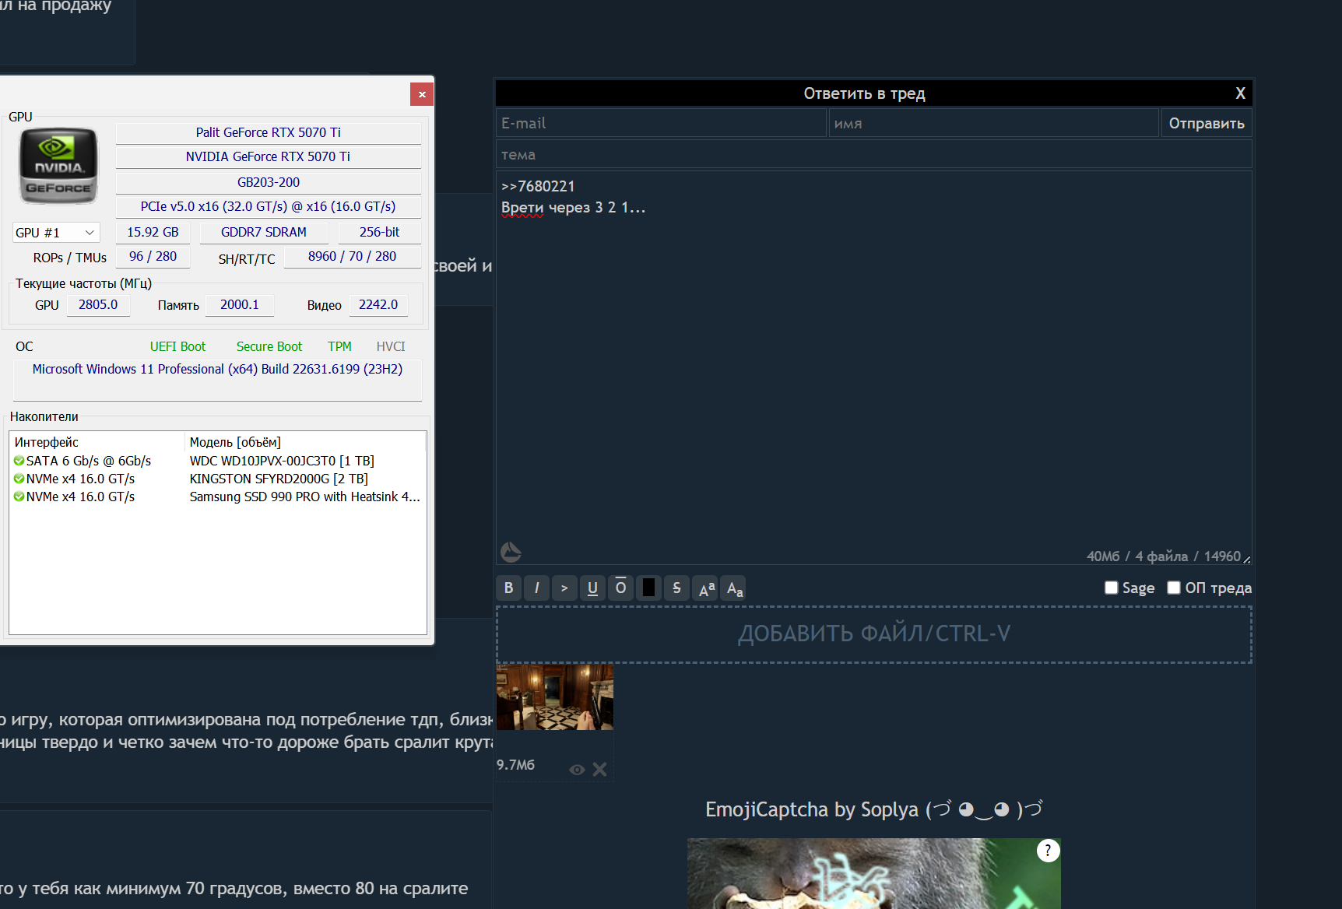Focus the E-mail field
Viewport: 1342px width, 909px height.
[x=661, y=123]
